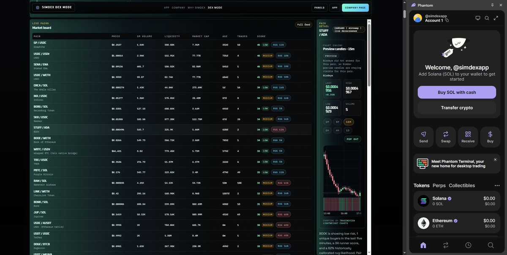Image resolution: width=507 pixels, height=255 pixels.
Task: Open search in Phantom bottom navigation
Action: [x=491, y=245]
